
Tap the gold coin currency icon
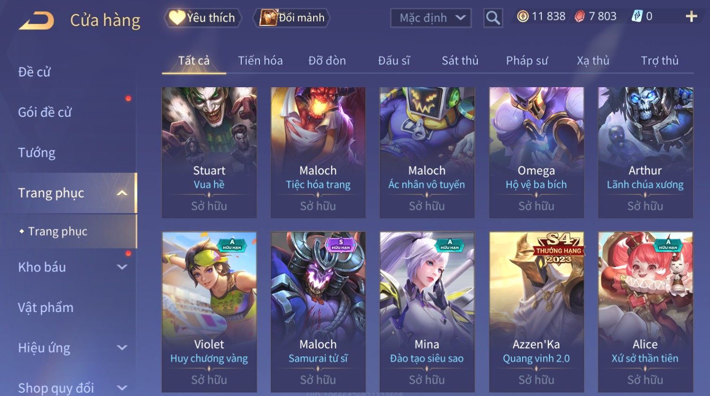coord(523,16)
